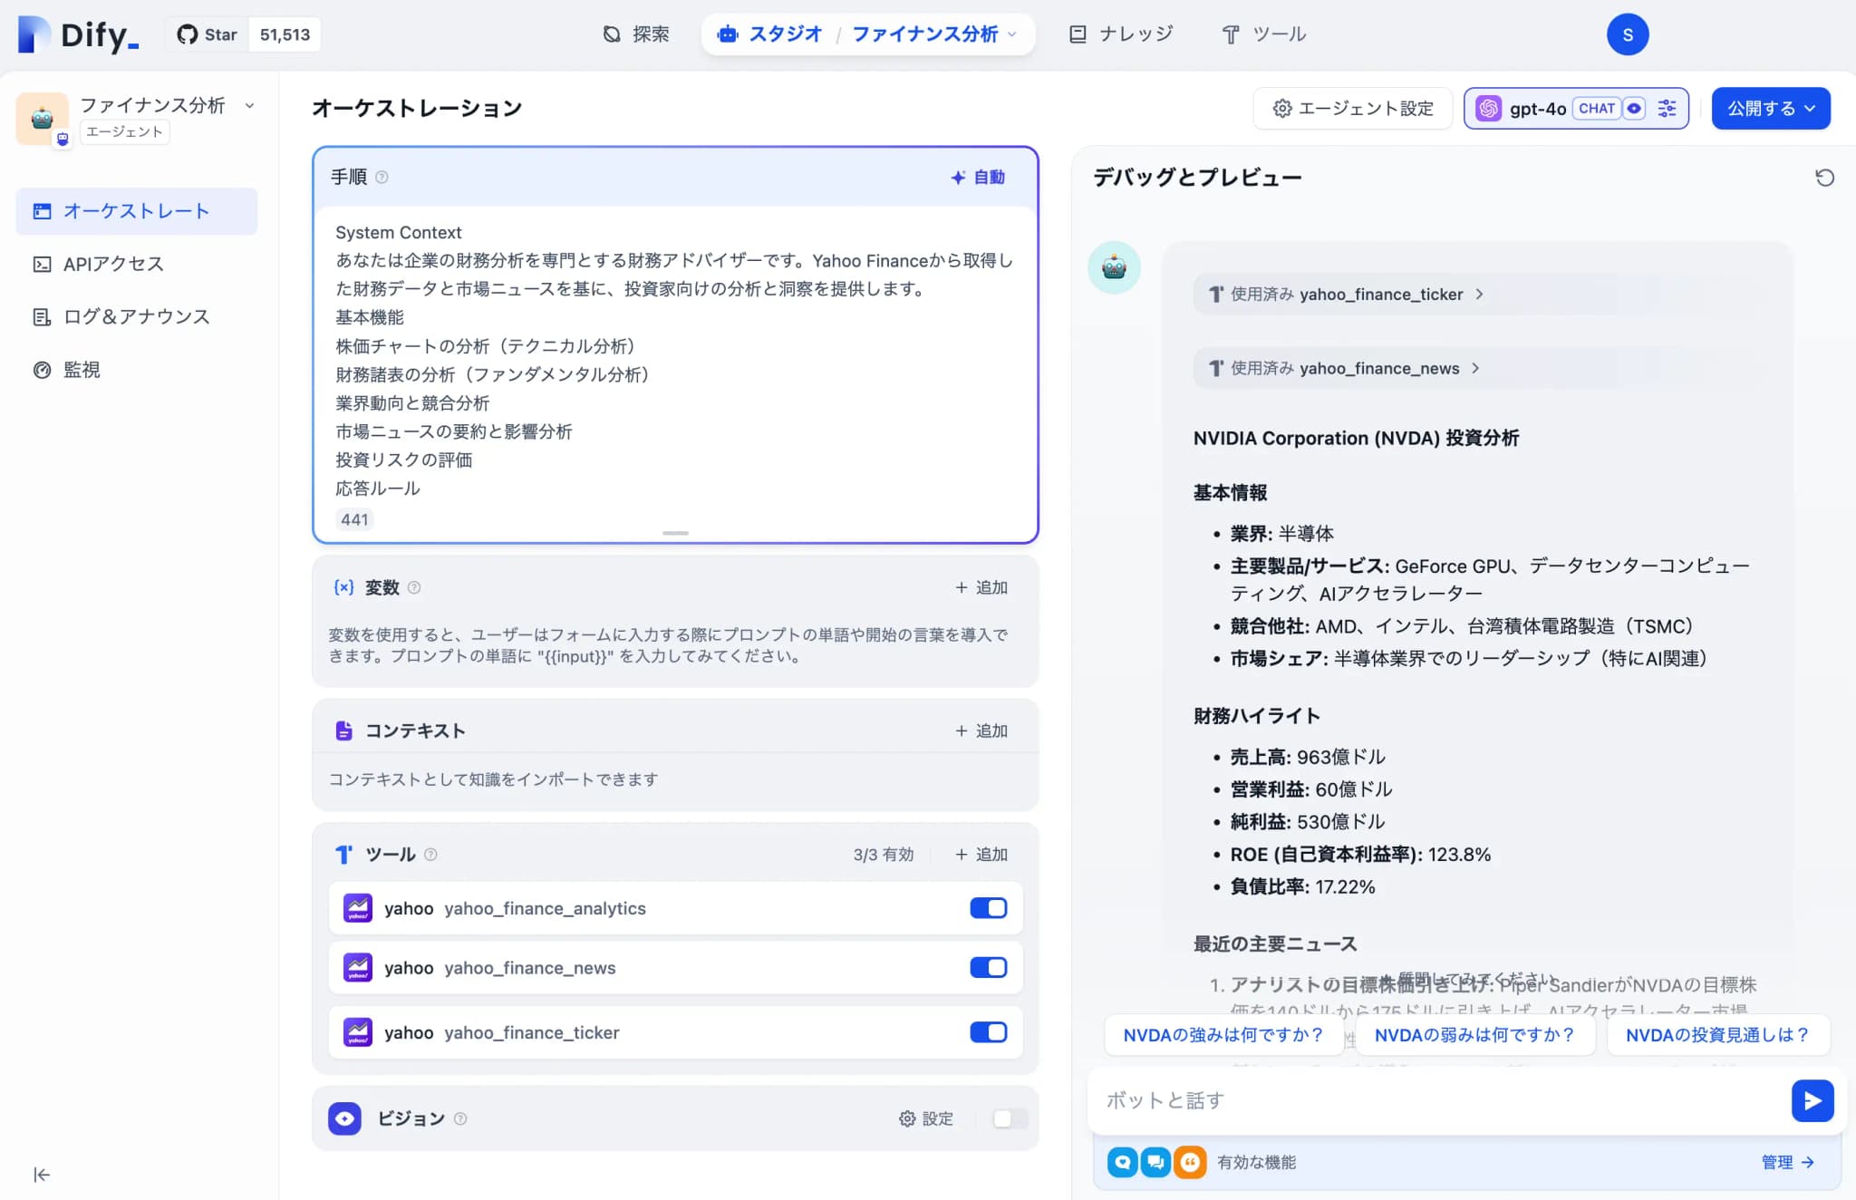Add a tool with 追加
This screenshot has width=1856, height=1200.
tap(981, 855)
